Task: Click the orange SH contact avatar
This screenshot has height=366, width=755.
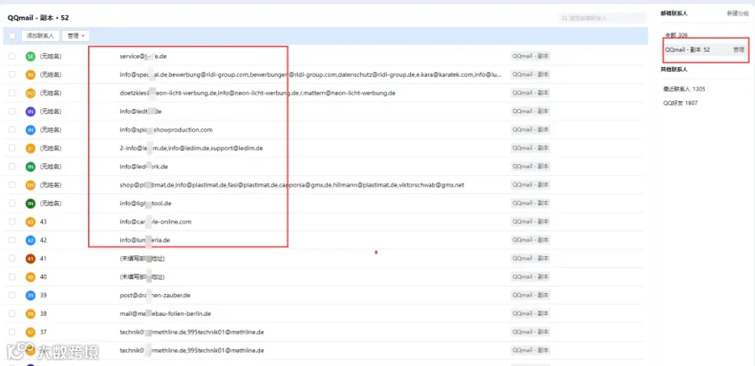Action: 30,185
